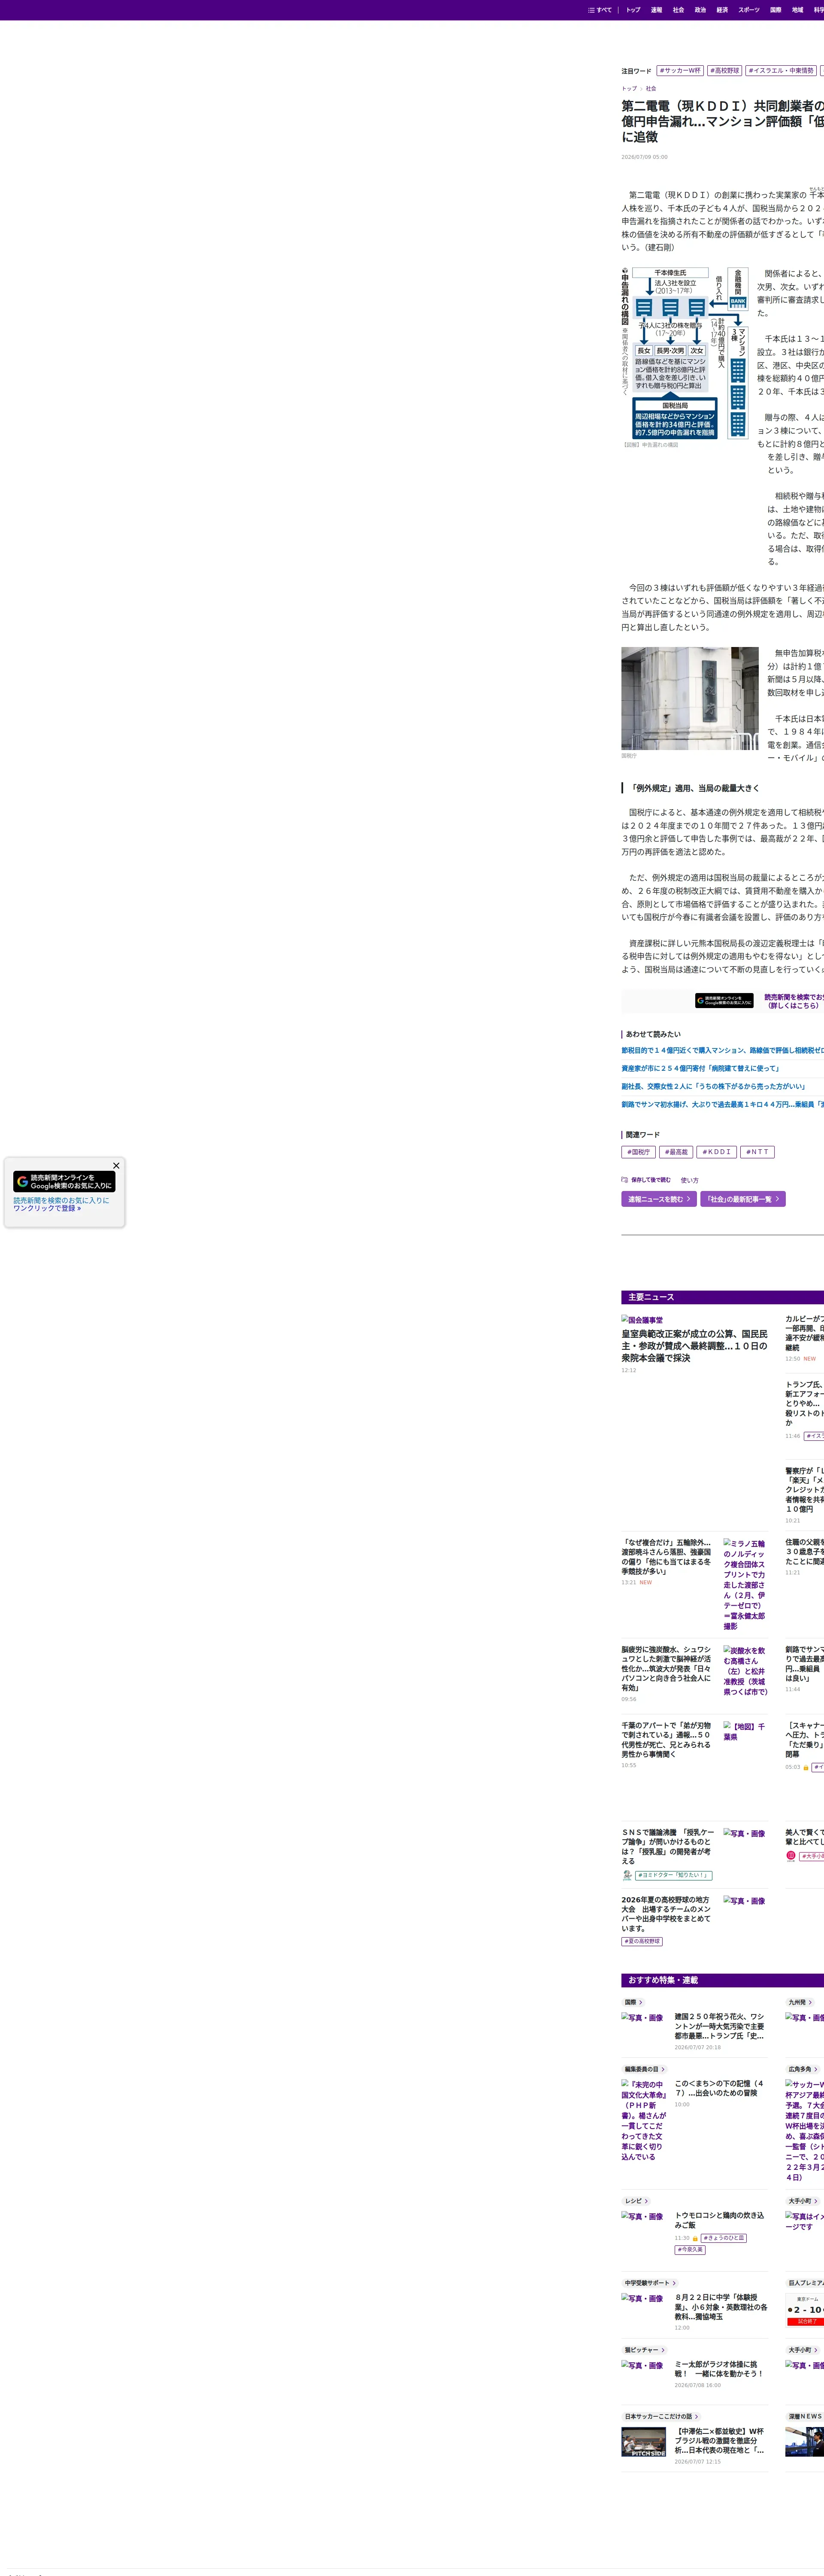Open the 中澤佑二×都並敏史 W杯 article
Viewport: 824px width, 2576px height.
720,2441
